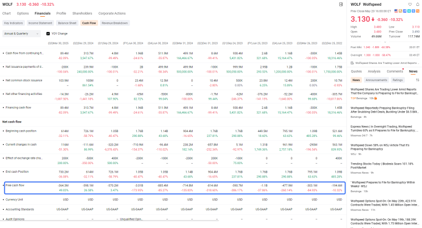
Task: Click the 'Currency Unit' row label
Action: (14, 199)
